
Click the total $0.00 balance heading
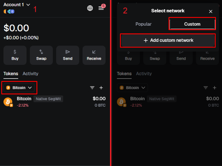[x=16, y=28]
